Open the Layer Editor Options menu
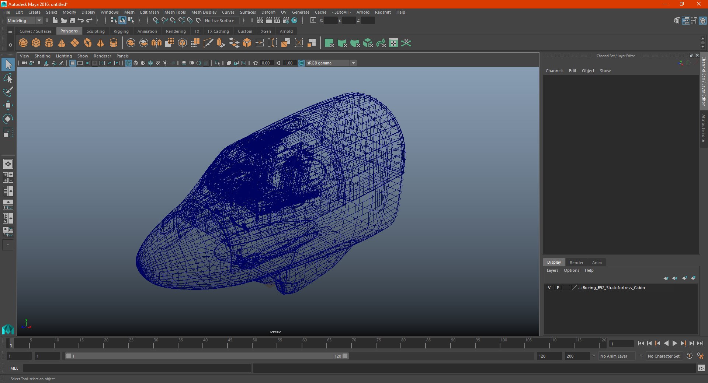Viewport: 708px width, 383px height. click(571, 270)
